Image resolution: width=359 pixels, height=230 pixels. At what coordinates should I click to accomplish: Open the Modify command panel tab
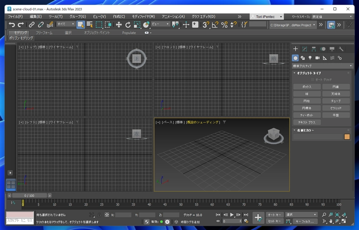point(305,49)
